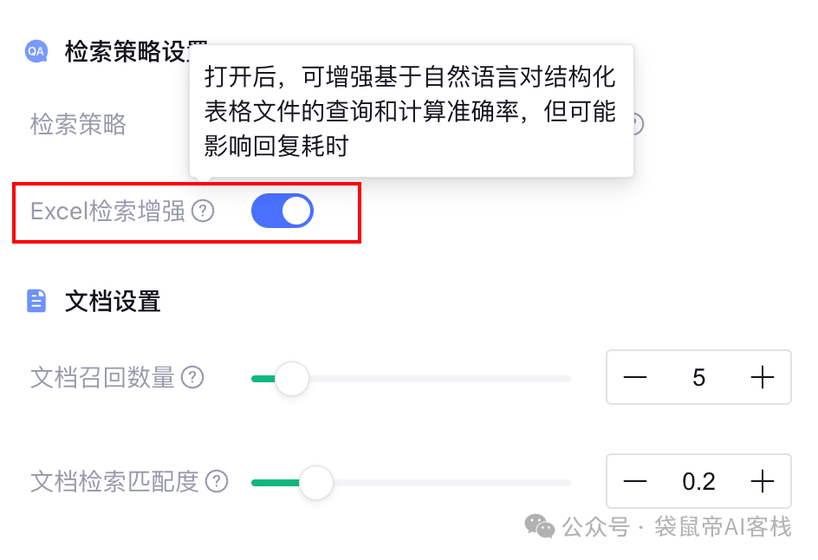Click the document icon by 文档设置
Image resolution: width=818 pixels, height=560 pixels.
coord(36,301)
